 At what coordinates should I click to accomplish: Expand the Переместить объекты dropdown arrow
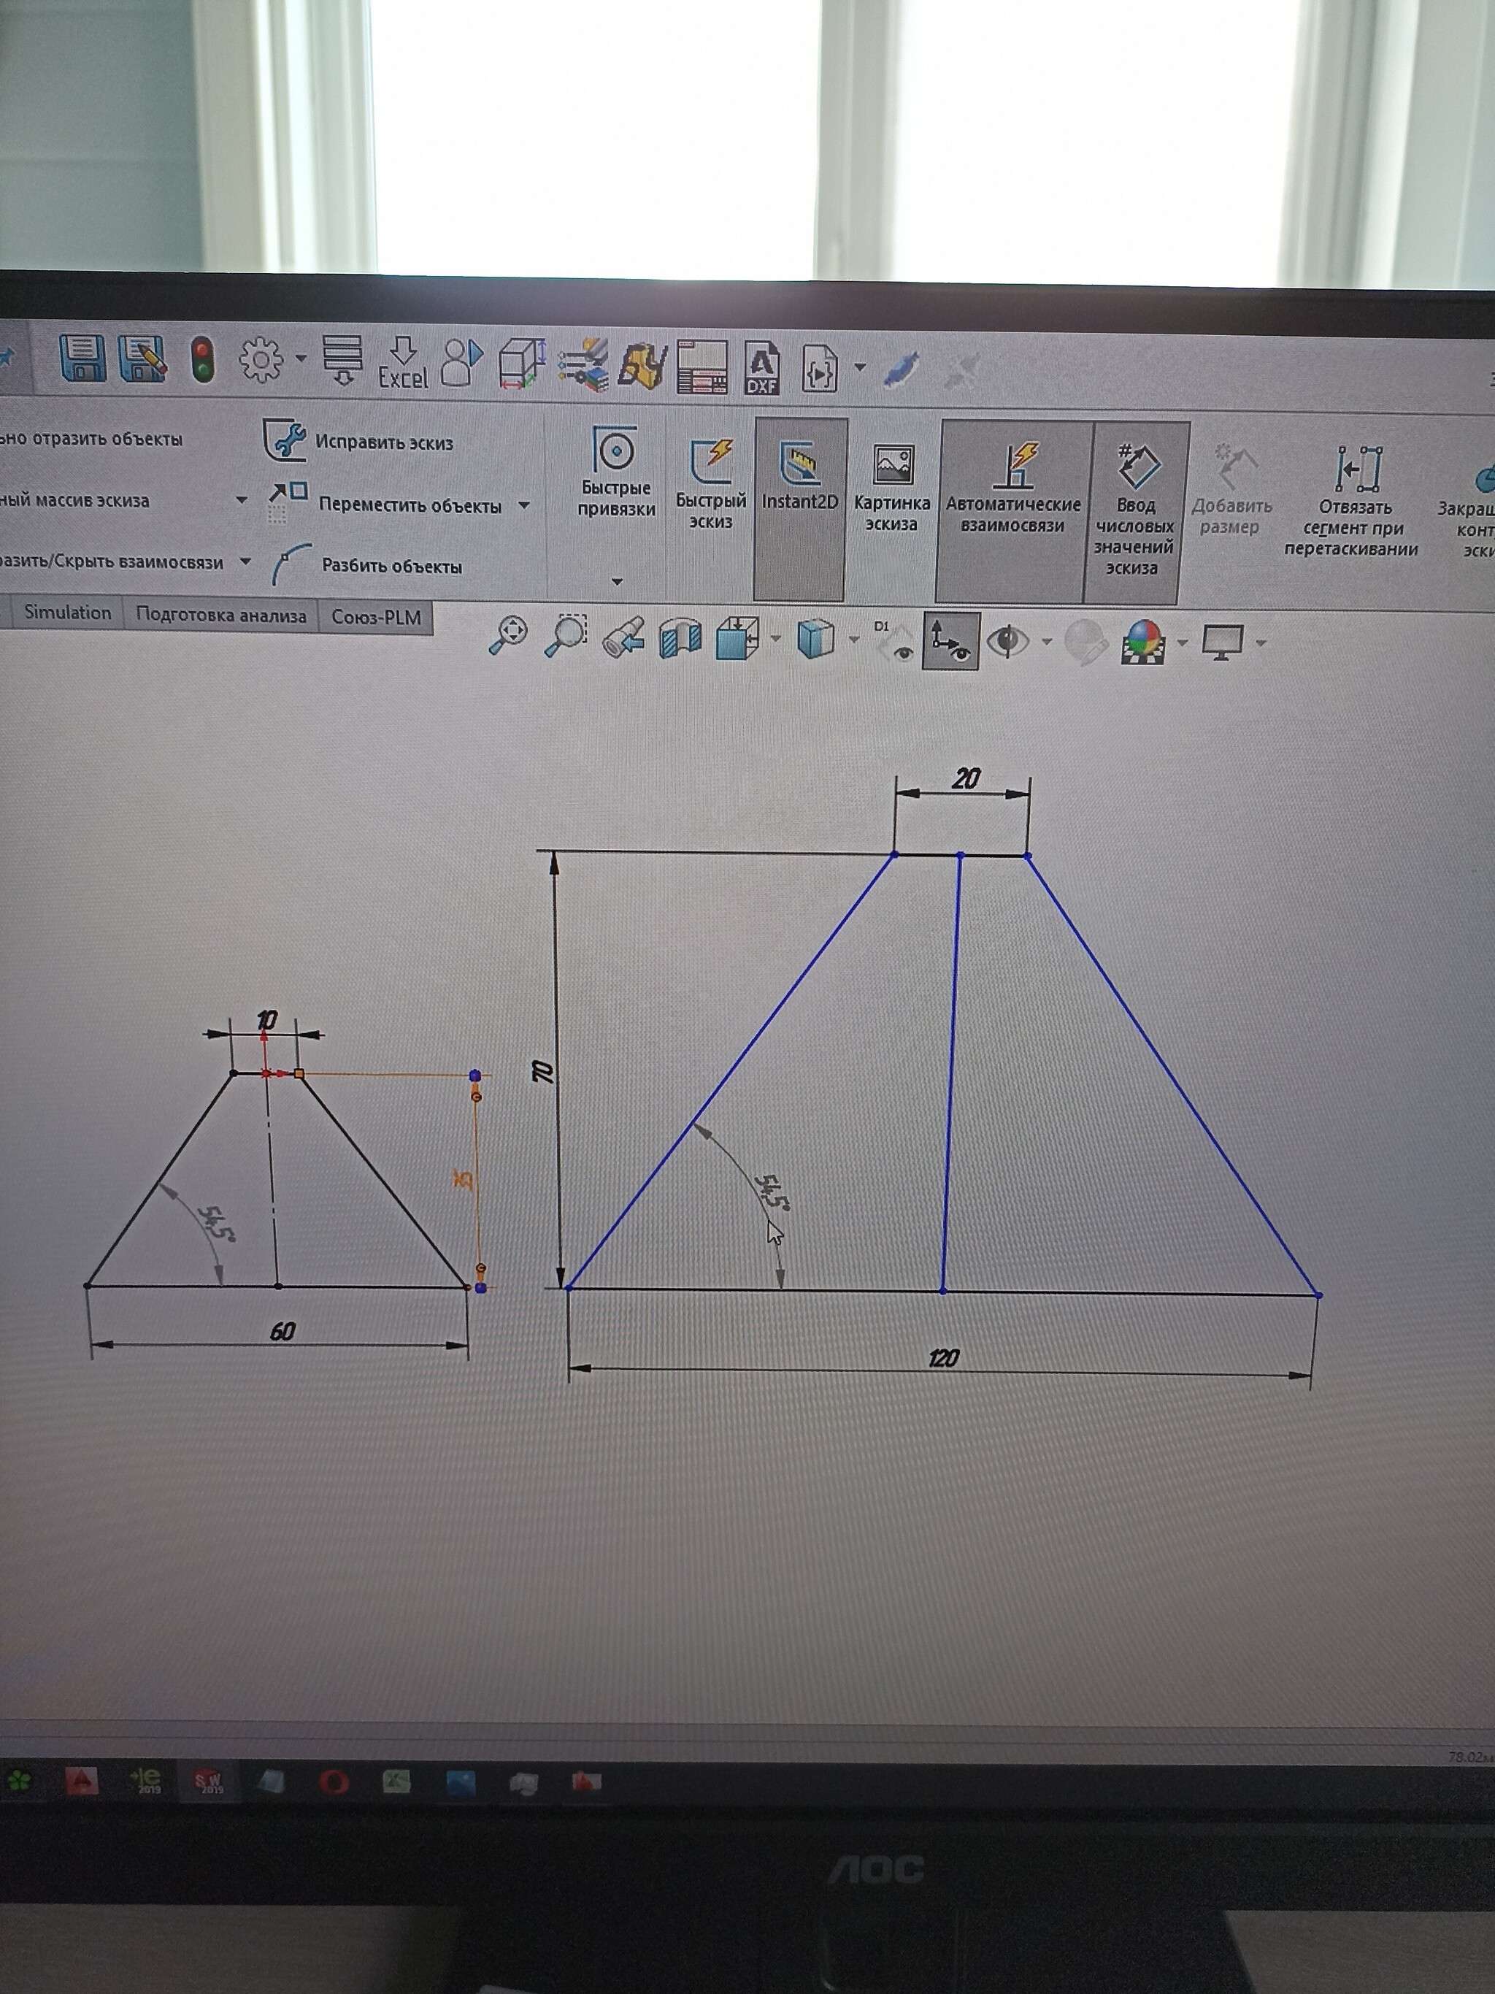[x=523, y=506]
